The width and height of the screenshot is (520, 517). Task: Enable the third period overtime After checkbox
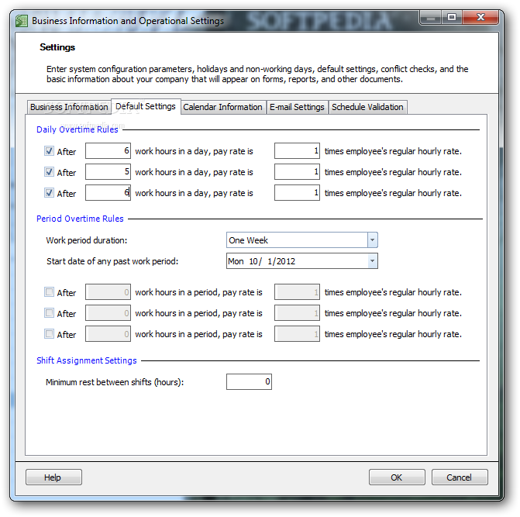49,334
